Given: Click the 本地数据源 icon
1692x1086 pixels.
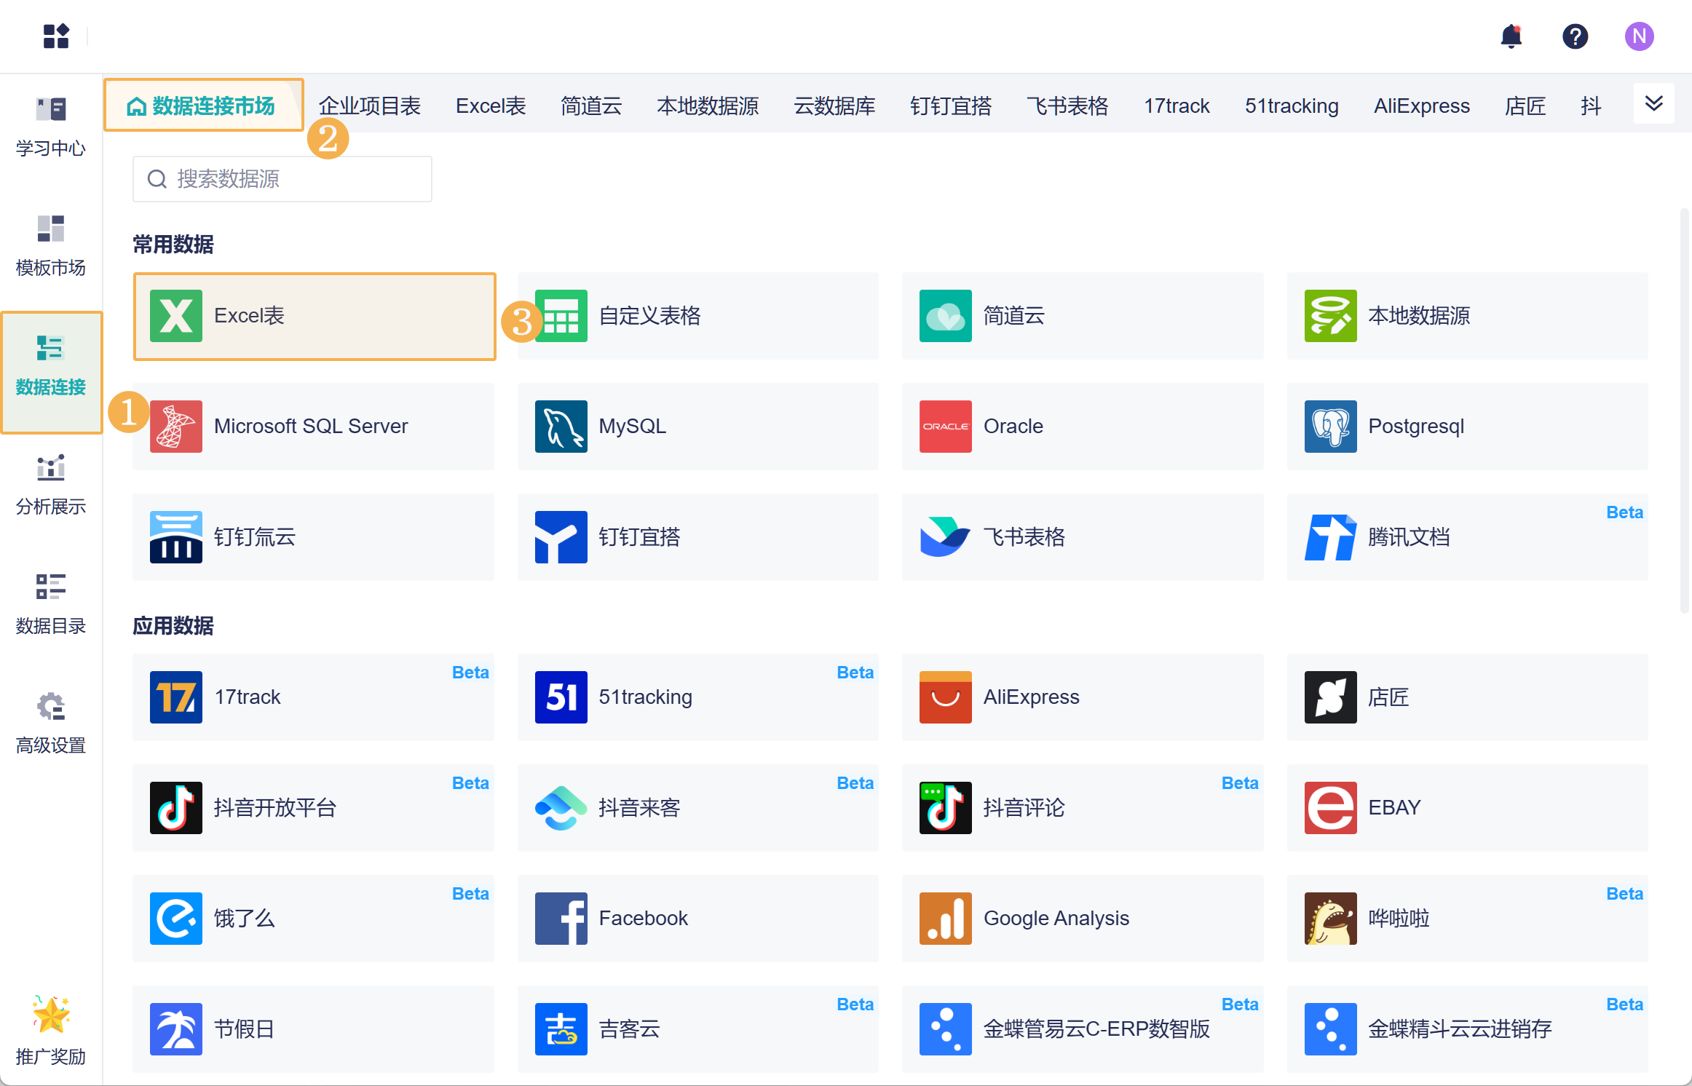Looking at the screenshot, I should (1331, 316).
